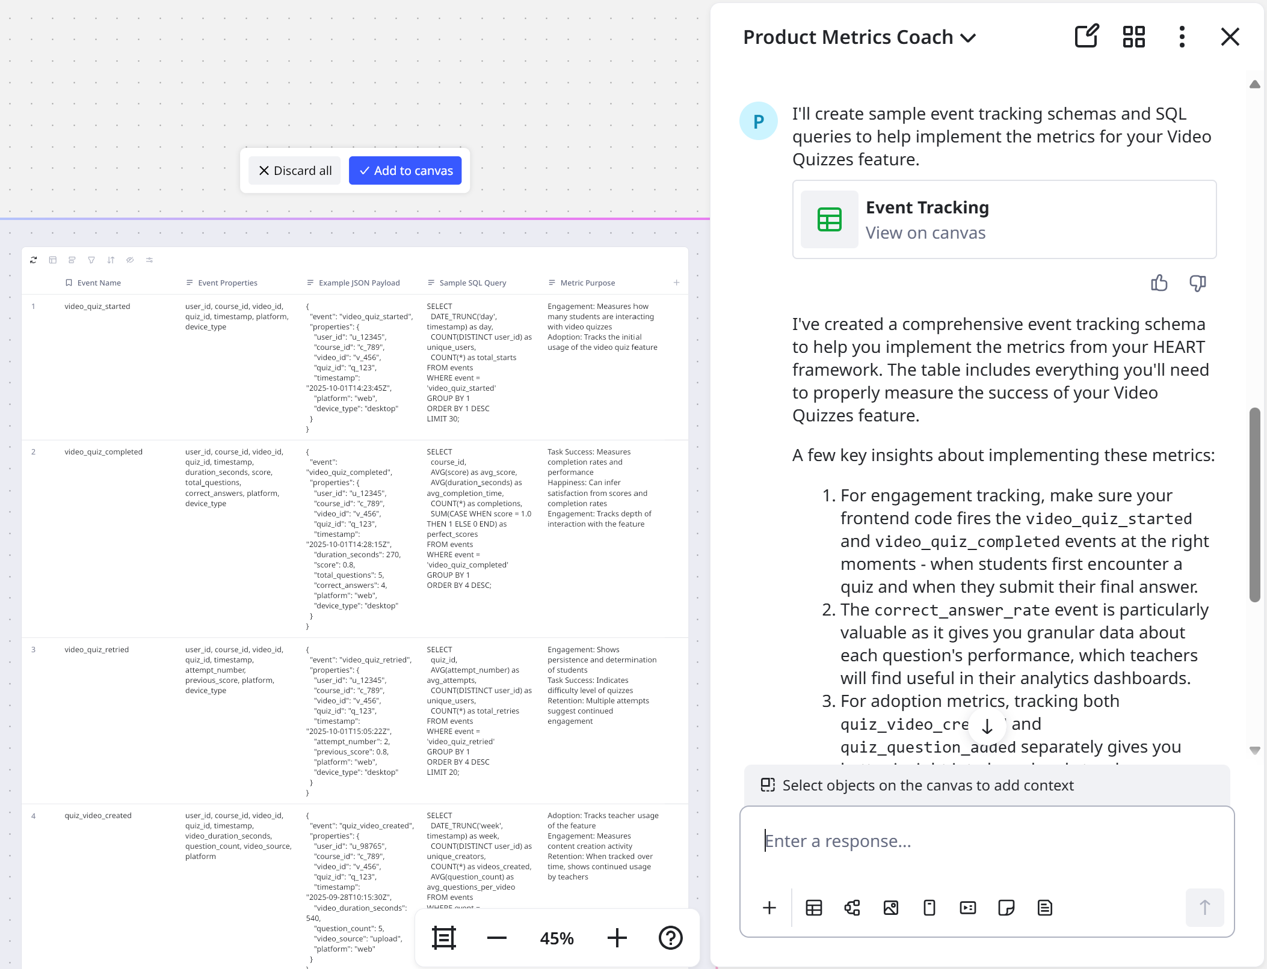Click the table filter funnel icon
Screen dimensions: 1267x969
(x=91, y=260)
